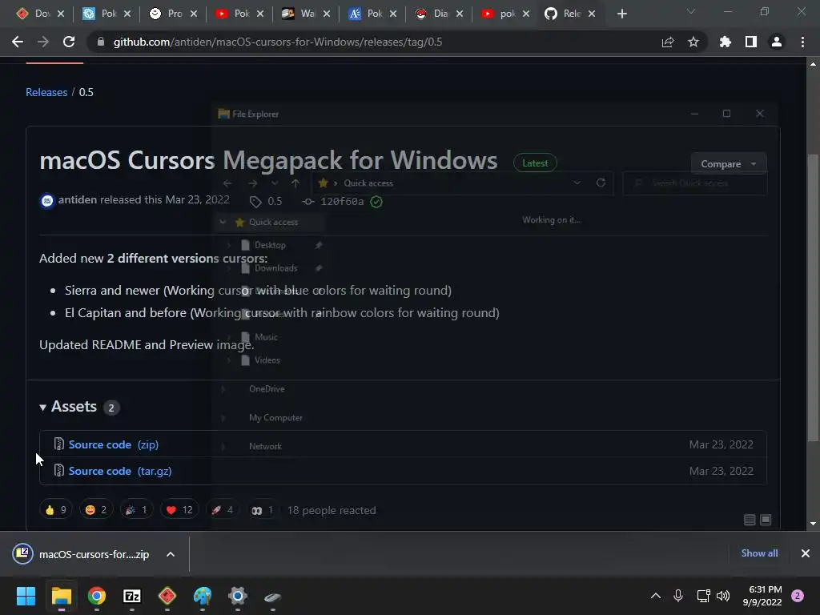React with rocket emoji

(x=223, y=510)
